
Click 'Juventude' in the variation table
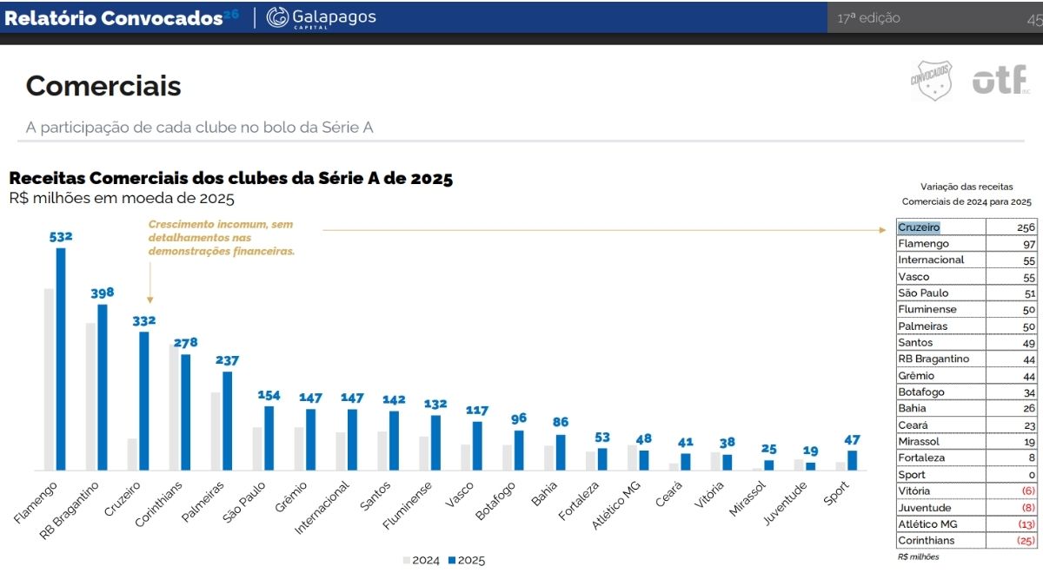point(924,508)
